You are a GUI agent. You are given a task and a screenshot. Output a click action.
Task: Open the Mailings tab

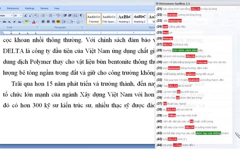(30, 8)
